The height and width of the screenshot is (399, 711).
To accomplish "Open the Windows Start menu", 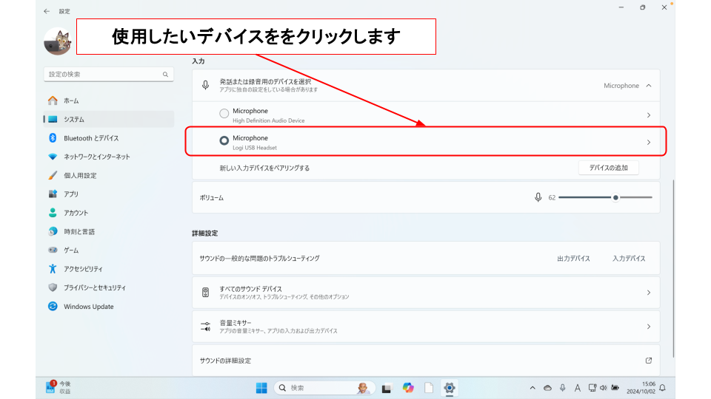I will pyautogui.click(x=261, y=388).
